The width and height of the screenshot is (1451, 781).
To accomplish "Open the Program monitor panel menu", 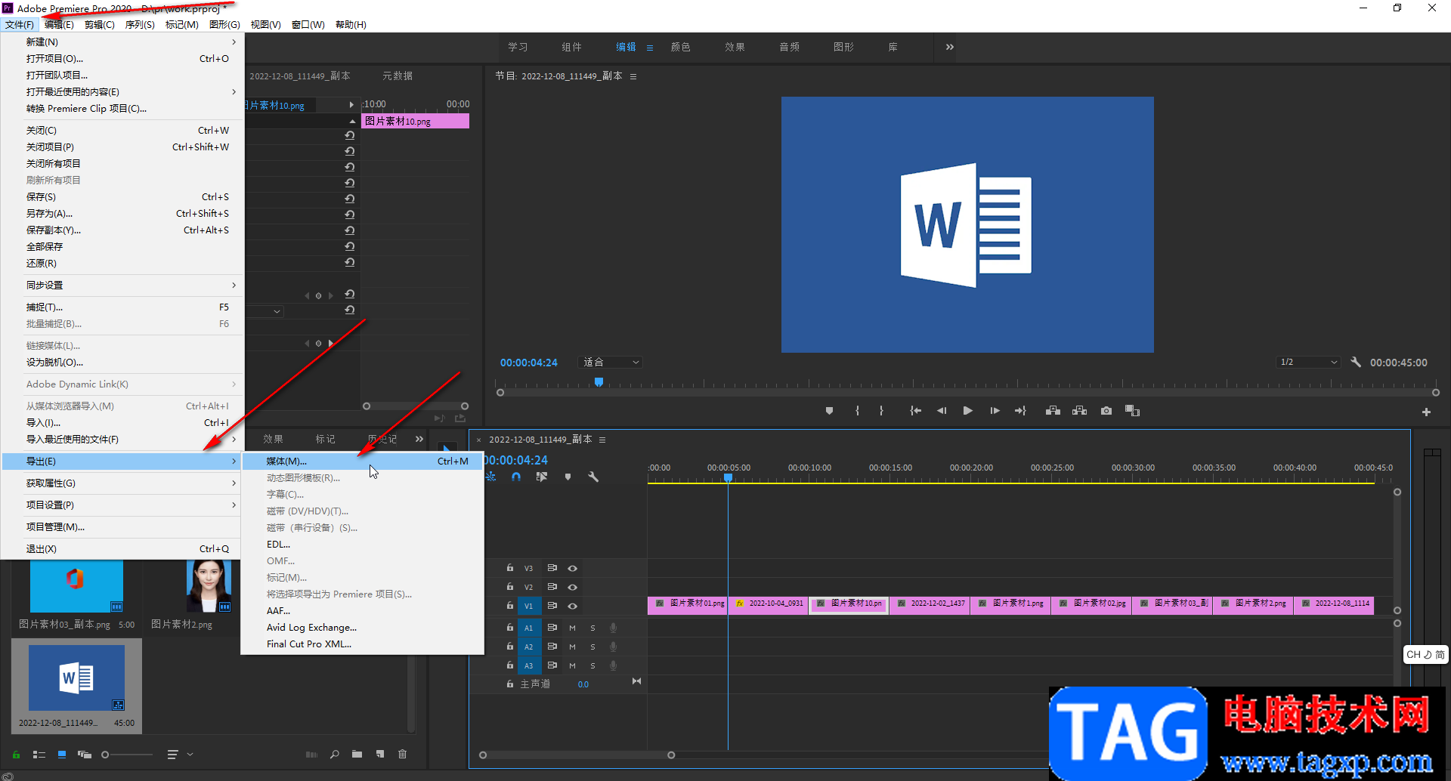I will tap(633, 76).
